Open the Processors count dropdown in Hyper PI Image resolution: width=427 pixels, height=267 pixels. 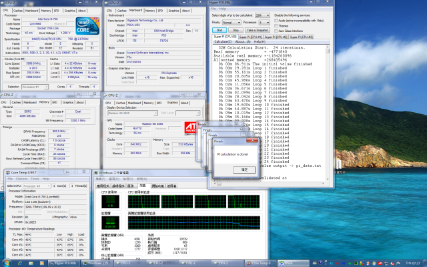tap(264, 22)
